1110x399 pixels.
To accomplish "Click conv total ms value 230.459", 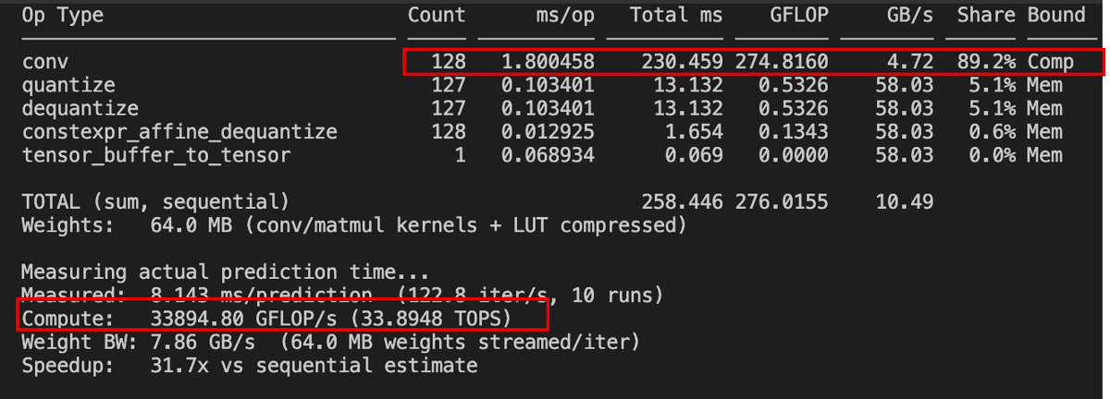I will click(682, 63).
